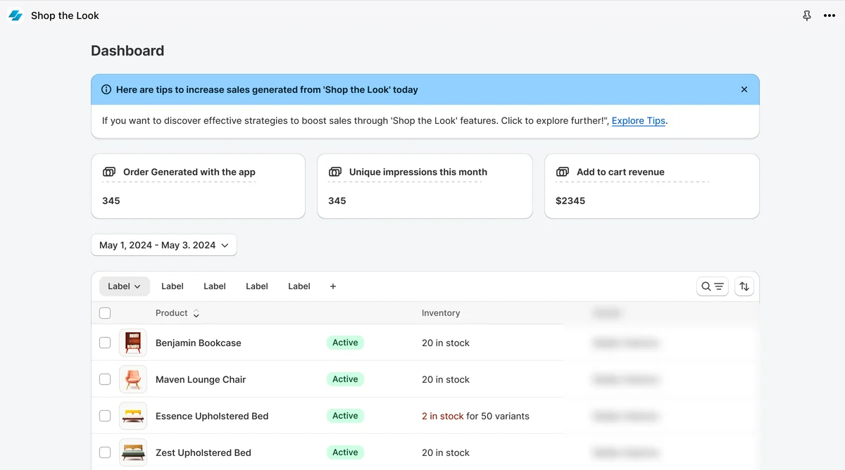Viewport: 845px width, 470px height.
Task: Open the search and filter button
Action: (712, 286)
